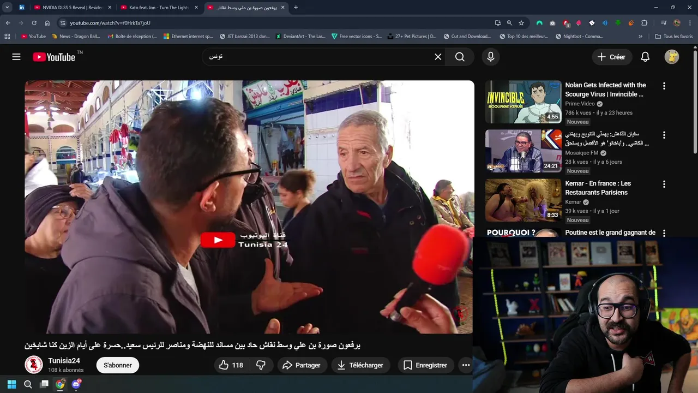
Task: Click the blue sound wave extension icon
Action: [605, 23]
